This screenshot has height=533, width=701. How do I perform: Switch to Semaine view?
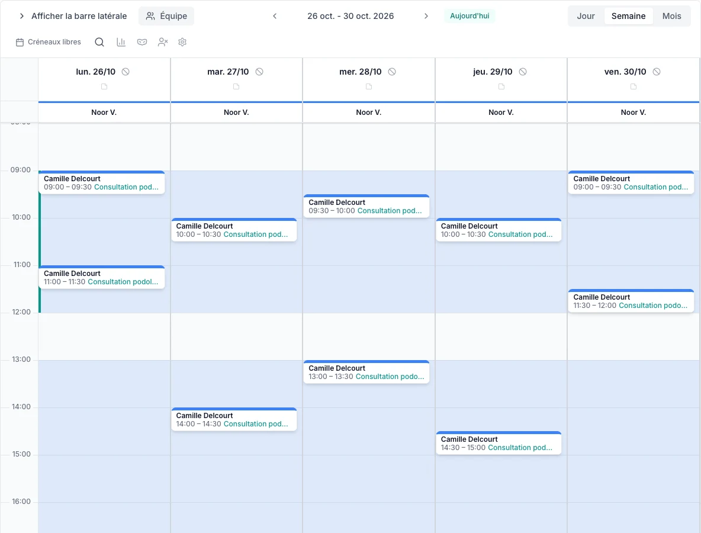(628, 16)
